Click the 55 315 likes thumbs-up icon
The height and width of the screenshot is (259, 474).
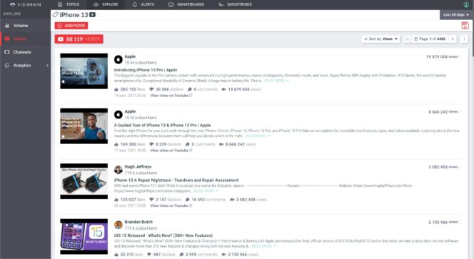click(x=116, y=255)
